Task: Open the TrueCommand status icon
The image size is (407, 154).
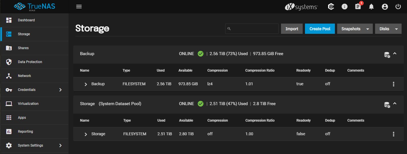Action: (x=331, y=7)
